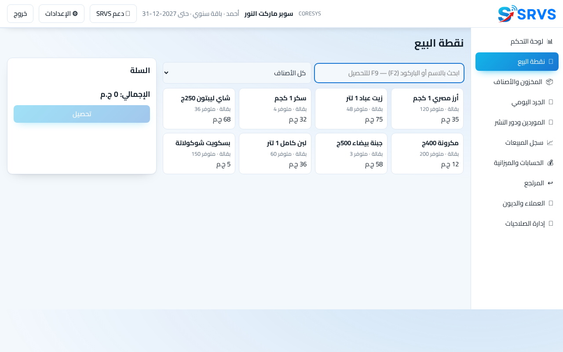Click the السلة cart heading
Image resolution: width=563 pixels, height=352 pixels.
(x=140, y=70)
